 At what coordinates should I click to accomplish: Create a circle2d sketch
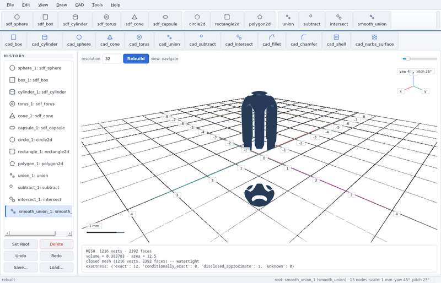point(197,20)
